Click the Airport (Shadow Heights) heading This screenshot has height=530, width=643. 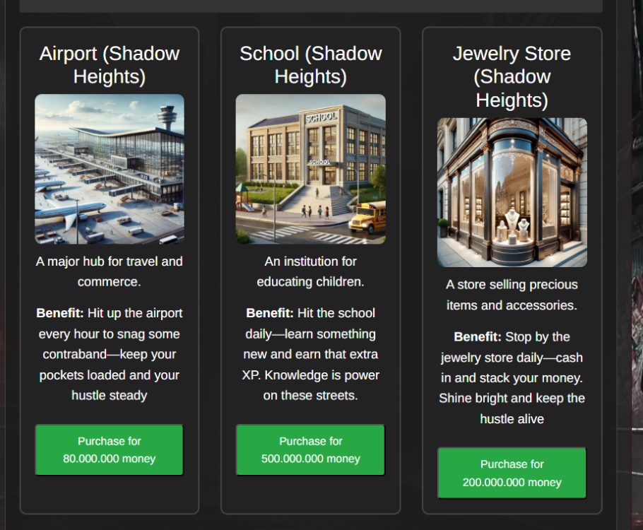110,65
